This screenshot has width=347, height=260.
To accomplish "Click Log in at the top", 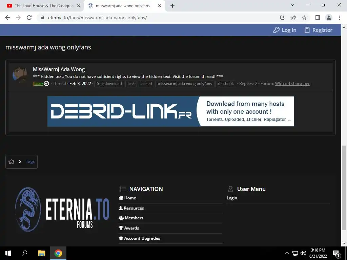I will pos(285,30).
